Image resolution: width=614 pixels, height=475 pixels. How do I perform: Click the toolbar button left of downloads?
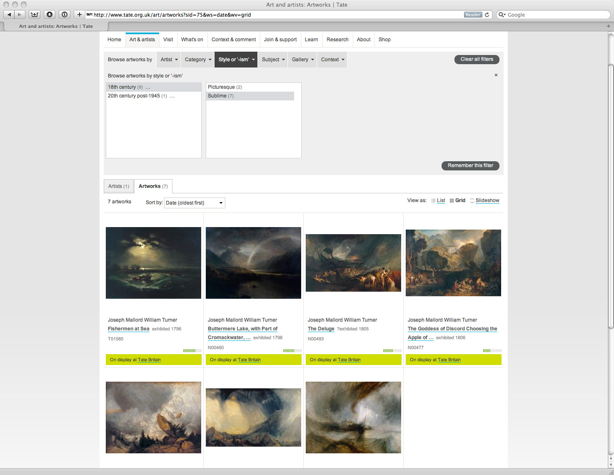[x=35, y=15]
